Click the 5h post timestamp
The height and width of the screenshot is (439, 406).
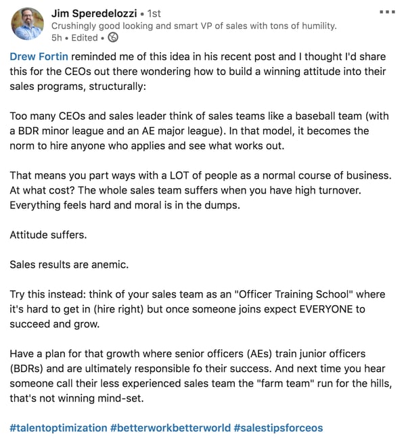click(x=57, y=37)
